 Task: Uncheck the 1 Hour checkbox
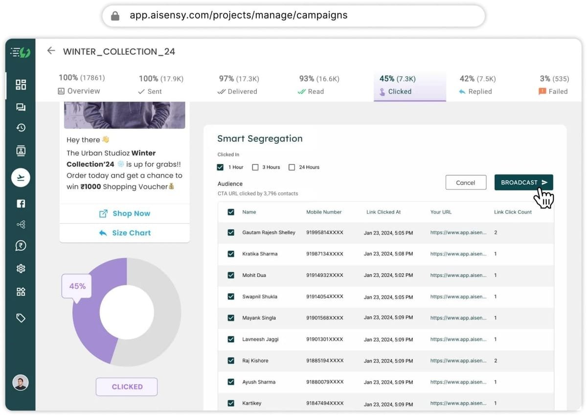(220, 167)
